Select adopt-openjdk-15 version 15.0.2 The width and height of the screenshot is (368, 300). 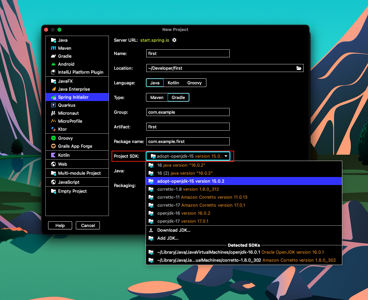point(244,181)
